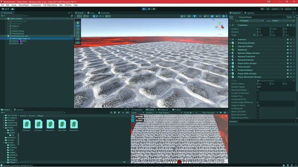Open the Component menu
The image size is (298, 167).
(36, 5)
